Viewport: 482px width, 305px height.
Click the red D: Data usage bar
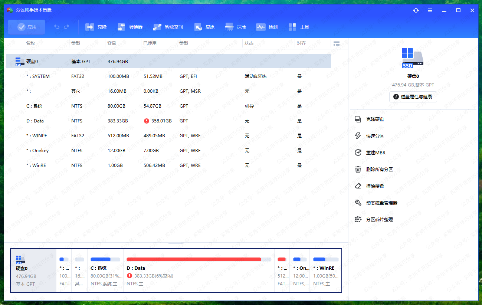(194, 259)
